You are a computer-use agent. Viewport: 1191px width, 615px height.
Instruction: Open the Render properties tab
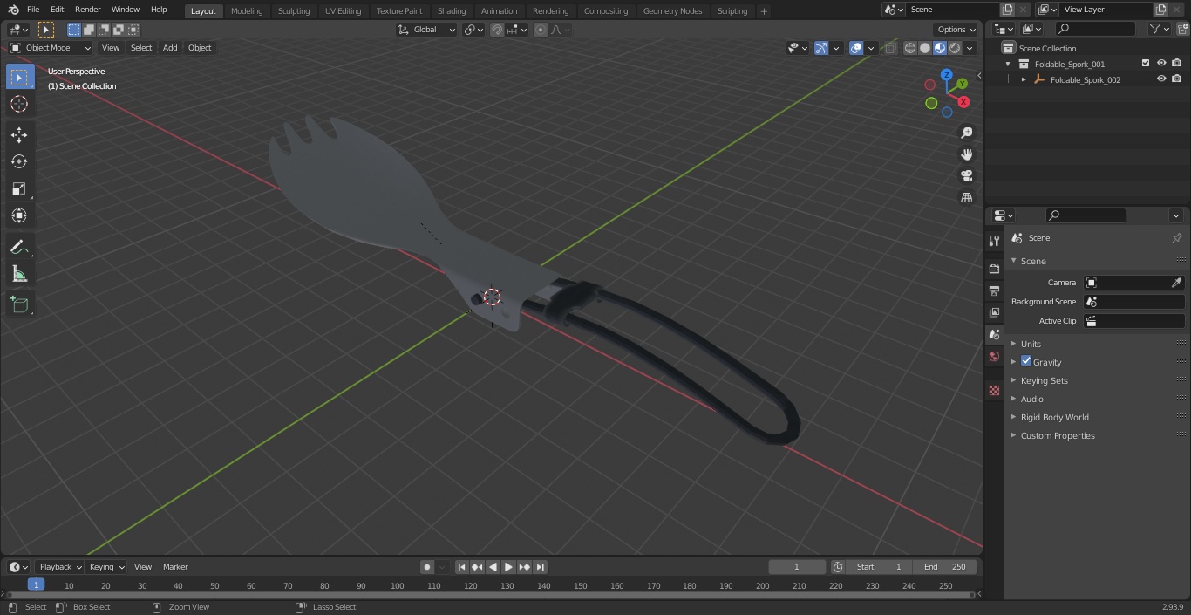click(x=994, y=269)
